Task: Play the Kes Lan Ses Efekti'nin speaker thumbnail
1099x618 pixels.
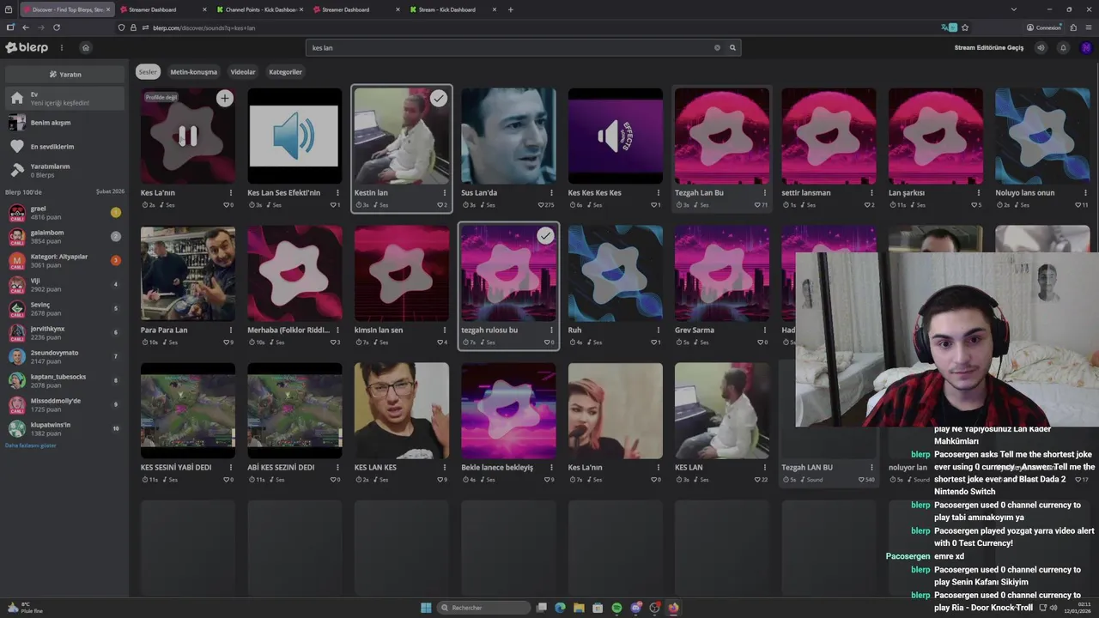Action: (x=294, y=136)
